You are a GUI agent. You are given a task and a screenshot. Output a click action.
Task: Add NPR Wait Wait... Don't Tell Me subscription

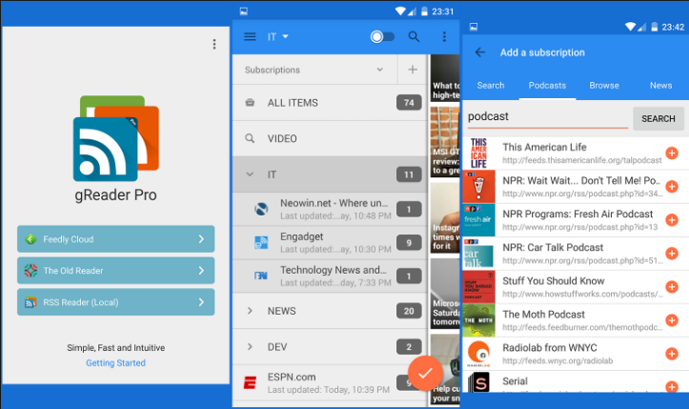click(x=672, y=187)
